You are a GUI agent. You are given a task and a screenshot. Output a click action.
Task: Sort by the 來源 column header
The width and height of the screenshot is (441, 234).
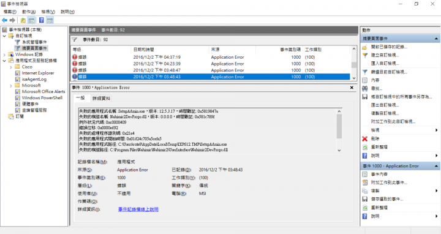[x=232, y=50]
